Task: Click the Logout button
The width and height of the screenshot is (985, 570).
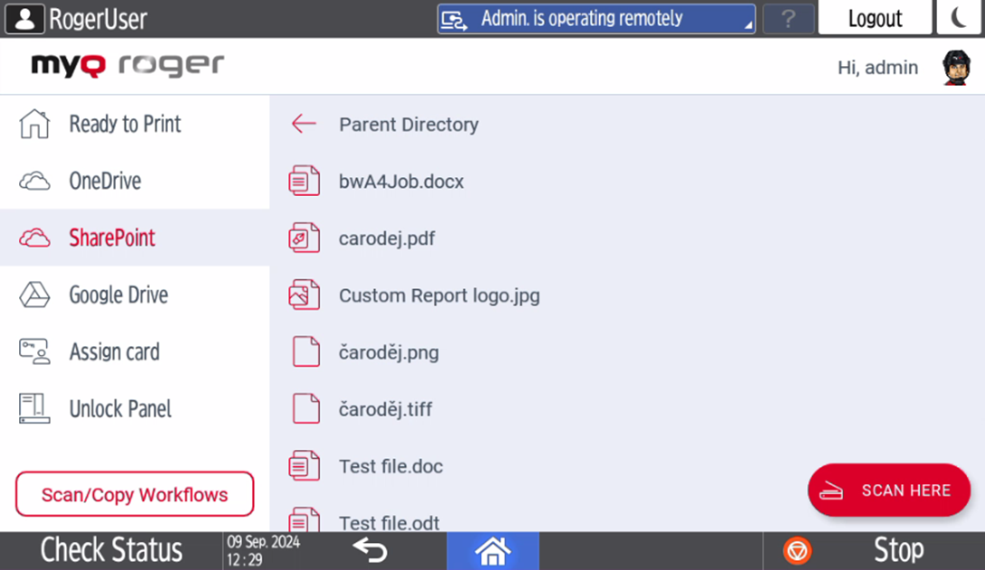Action: tap(874, 19)
